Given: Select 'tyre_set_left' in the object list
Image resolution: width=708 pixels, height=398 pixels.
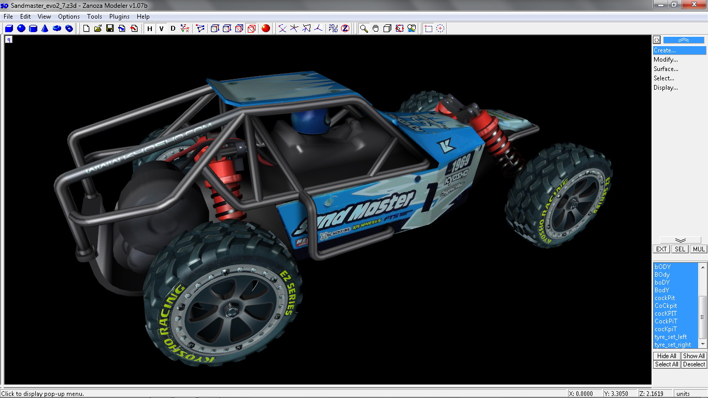Looking at the screenshot, I should pyautogui.click(x=675, y=337).
